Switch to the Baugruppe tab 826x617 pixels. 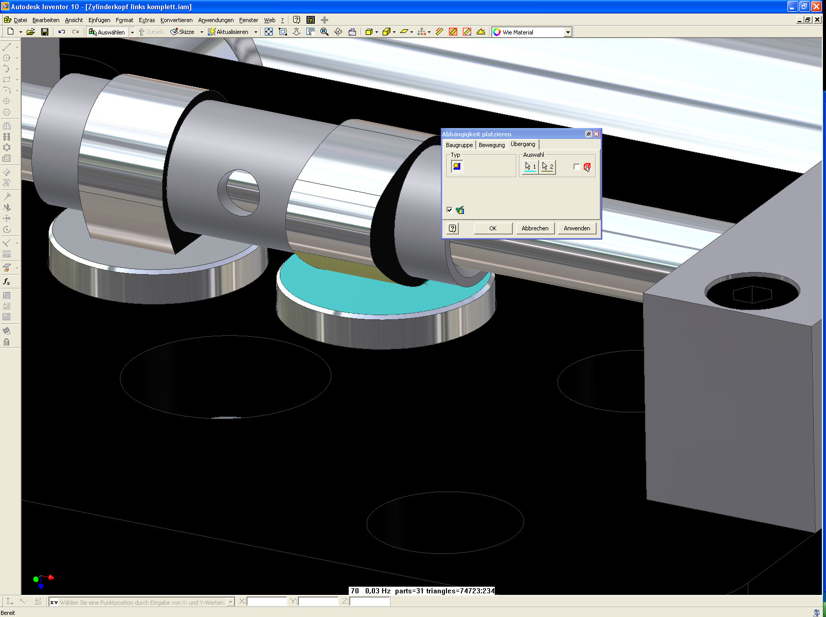[x=459, y=145]
